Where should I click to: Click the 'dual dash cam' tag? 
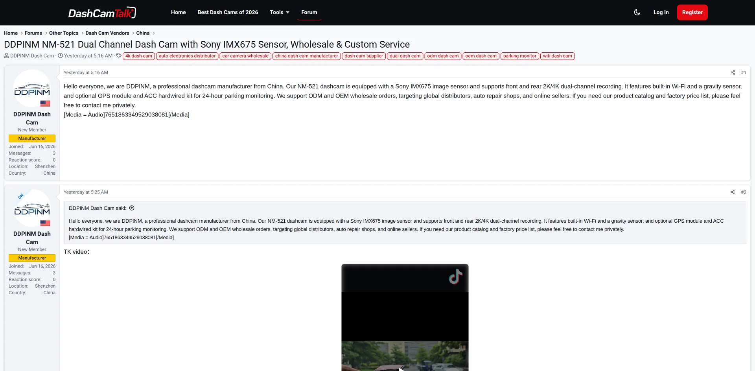(405, 56)
